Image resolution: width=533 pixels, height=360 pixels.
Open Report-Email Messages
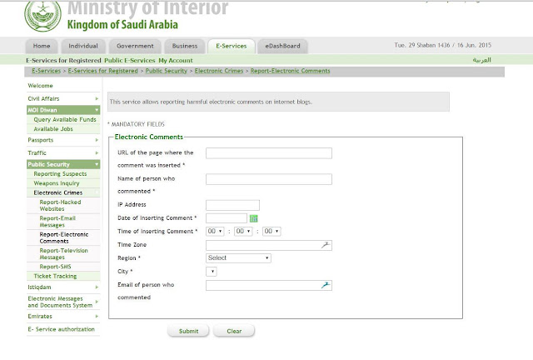click(x=57, y=222)
